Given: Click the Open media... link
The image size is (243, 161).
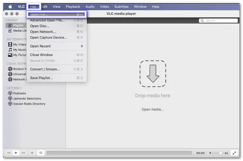Looking at the screenshot, I should click(x=153, y=109).
